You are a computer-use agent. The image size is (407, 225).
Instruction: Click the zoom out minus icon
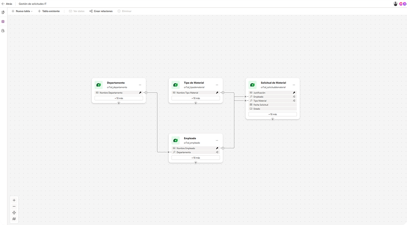[x=14, y=206]
